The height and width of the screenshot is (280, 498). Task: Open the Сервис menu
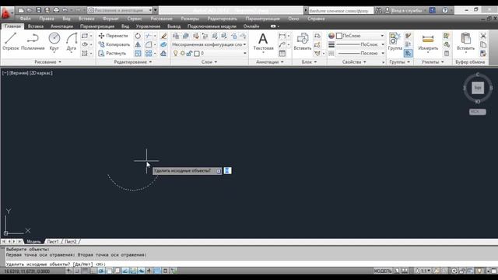tap(135, 19)
